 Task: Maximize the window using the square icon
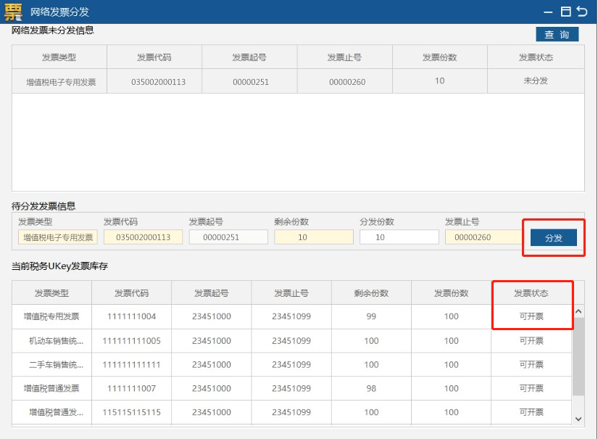(566, 12)
